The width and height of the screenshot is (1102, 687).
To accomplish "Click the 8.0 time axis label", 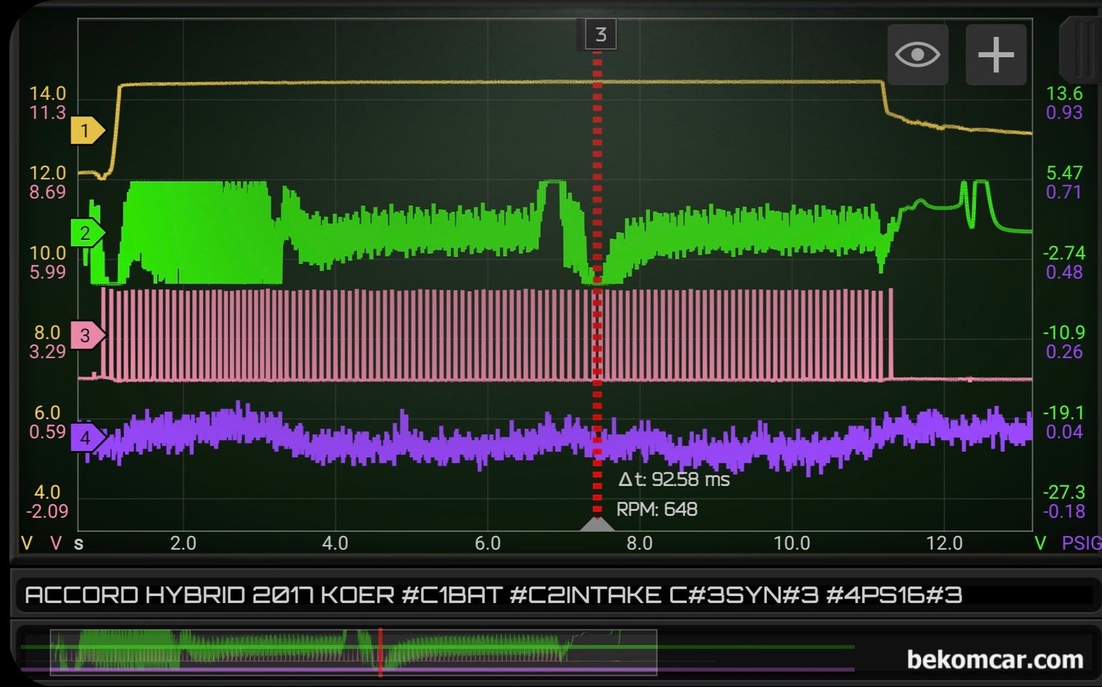I will pos(640,543).
